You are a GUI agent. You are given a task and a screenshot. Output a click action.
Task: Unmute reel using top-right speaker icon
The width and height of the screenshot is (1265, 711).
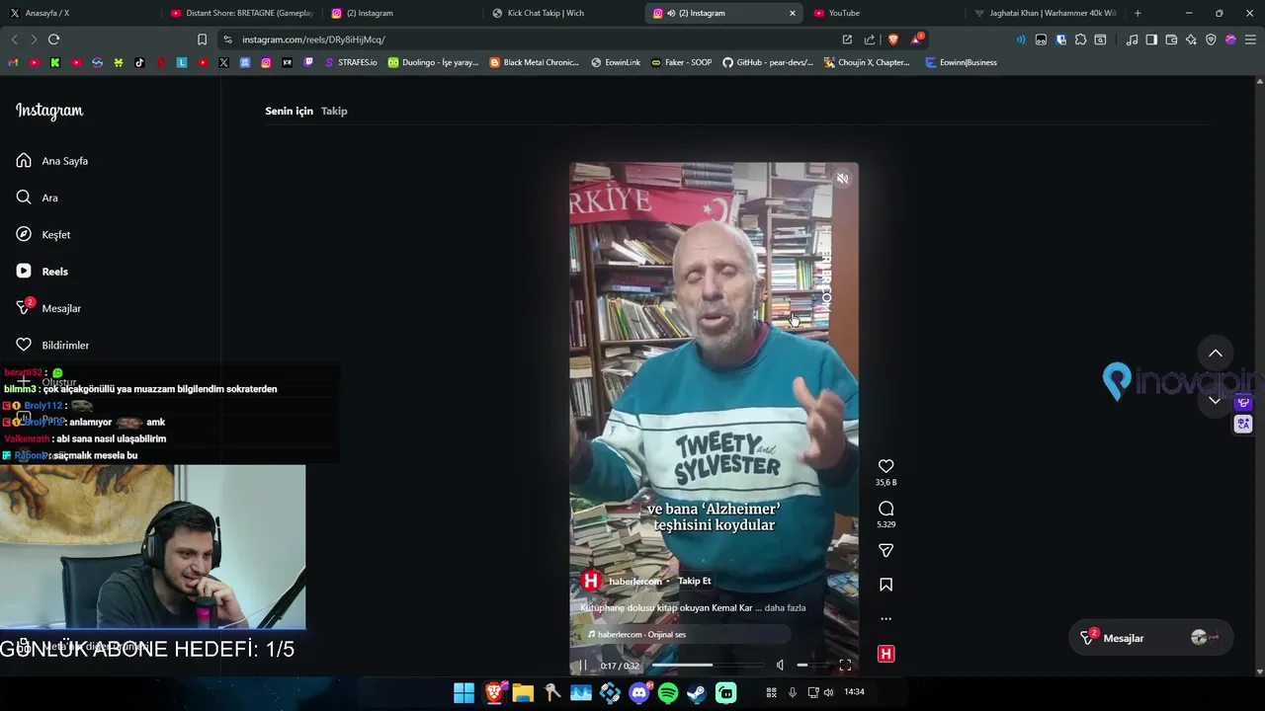pyautogui.click(x=842, y=179)
